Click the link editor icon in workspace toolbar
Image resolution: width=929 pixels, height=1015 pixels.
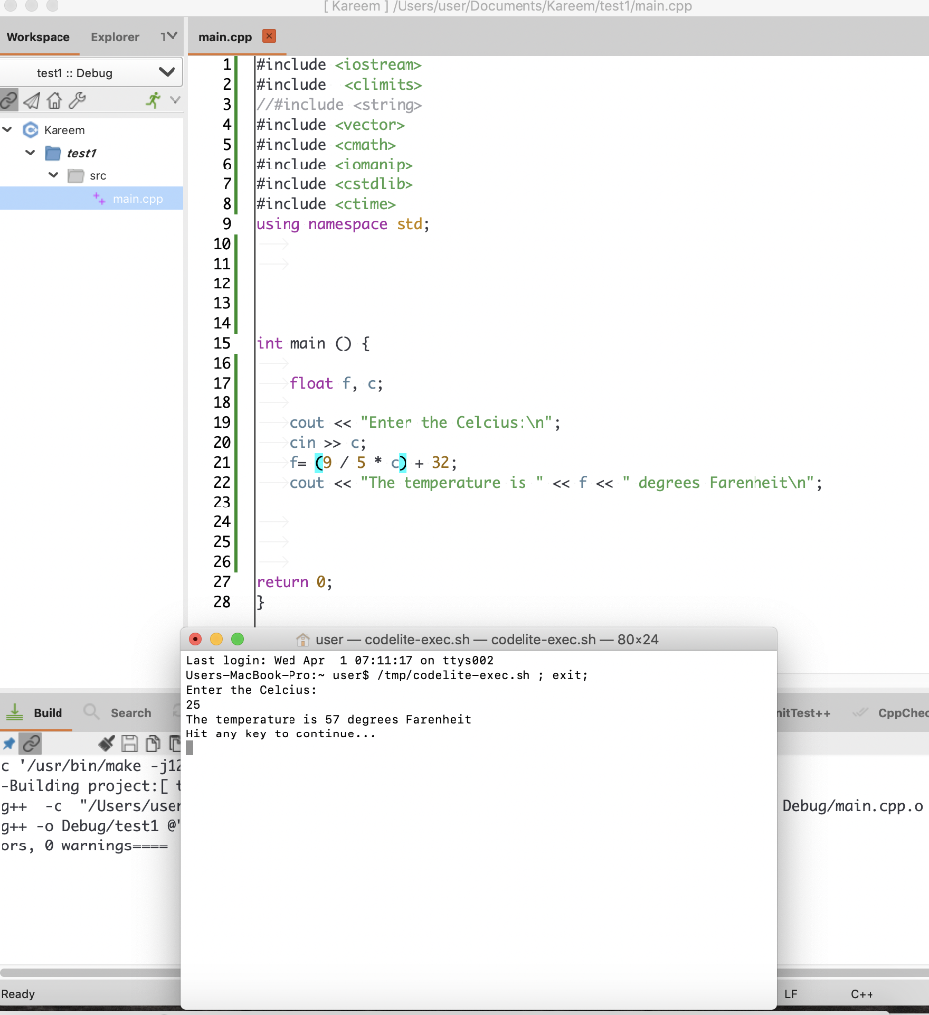(x=9, y=100)
